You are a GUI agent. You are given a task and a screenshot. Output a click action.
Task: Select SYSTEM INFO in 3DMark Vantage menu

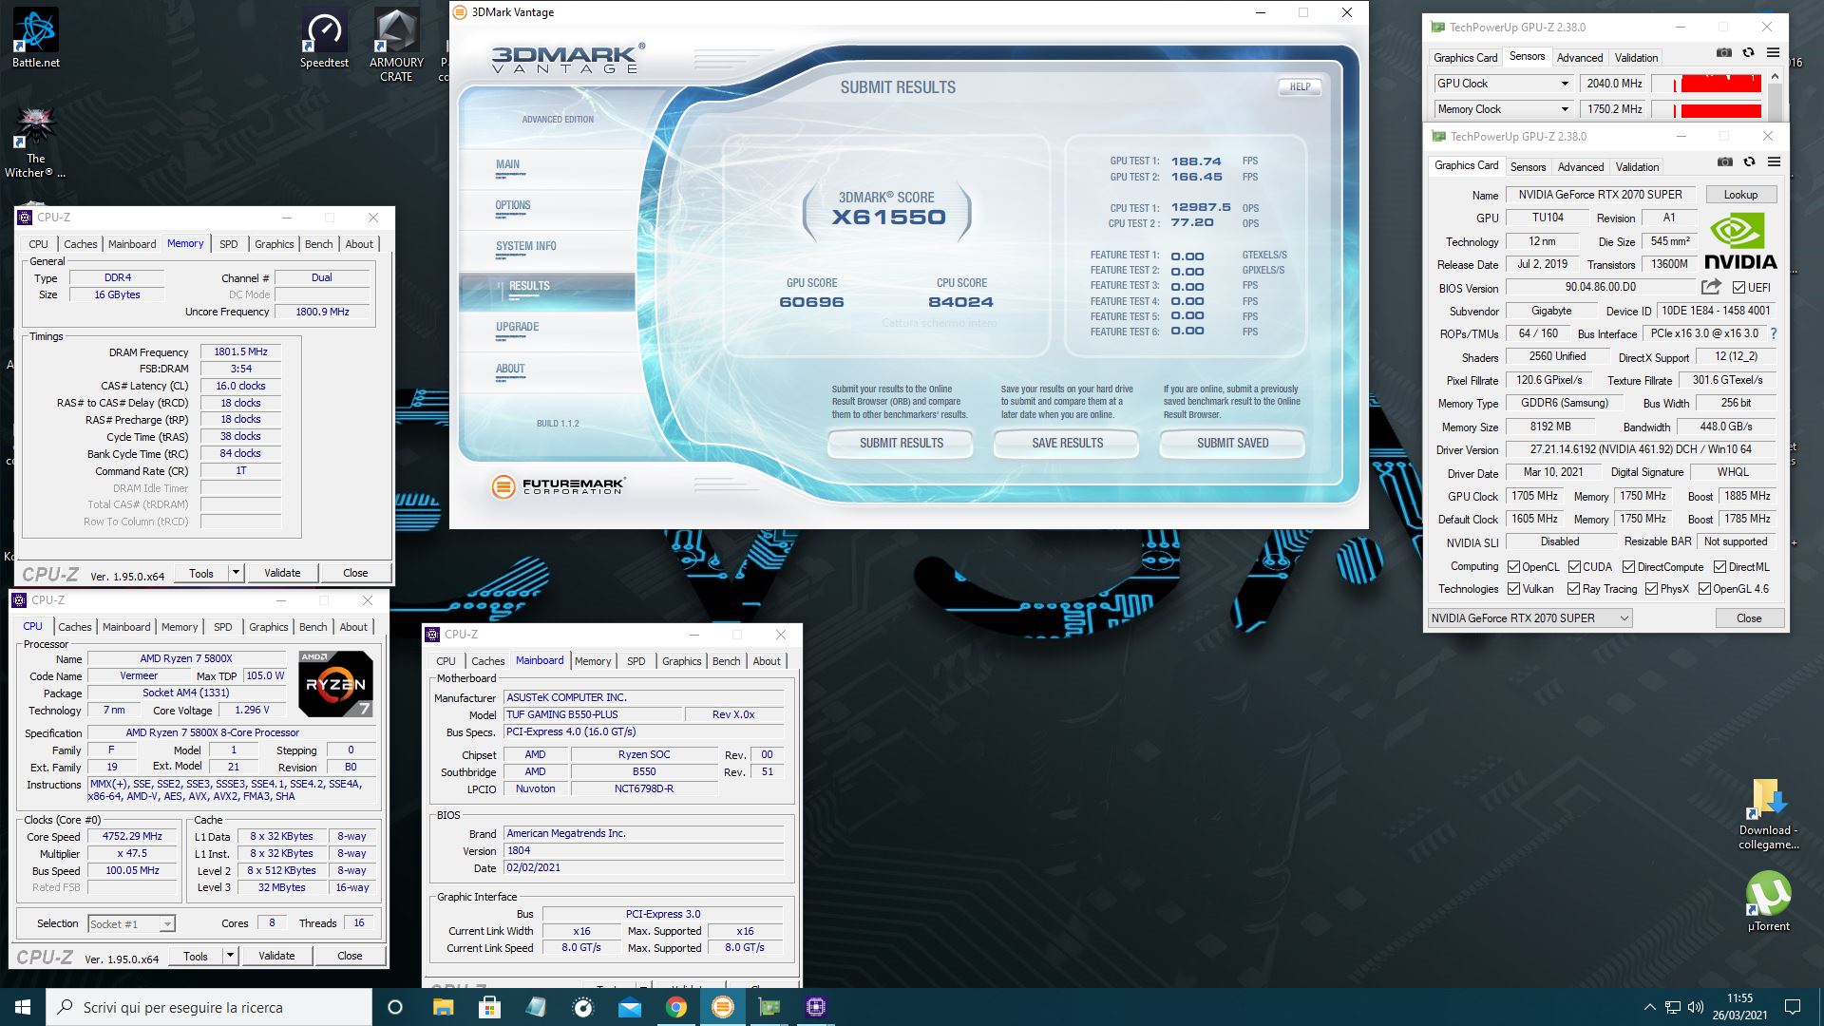coord(526,246)
